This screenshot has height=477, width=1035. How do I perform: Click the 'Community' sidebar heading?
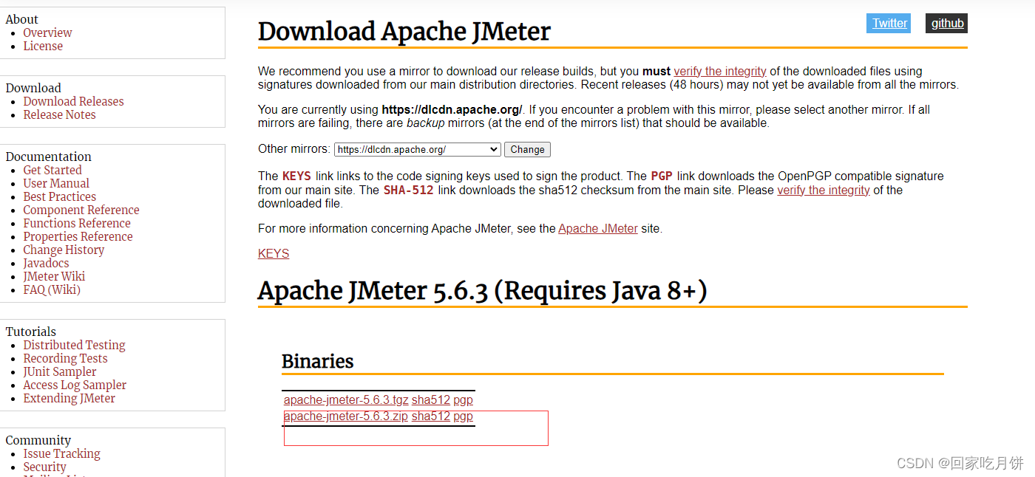[38, 440]
